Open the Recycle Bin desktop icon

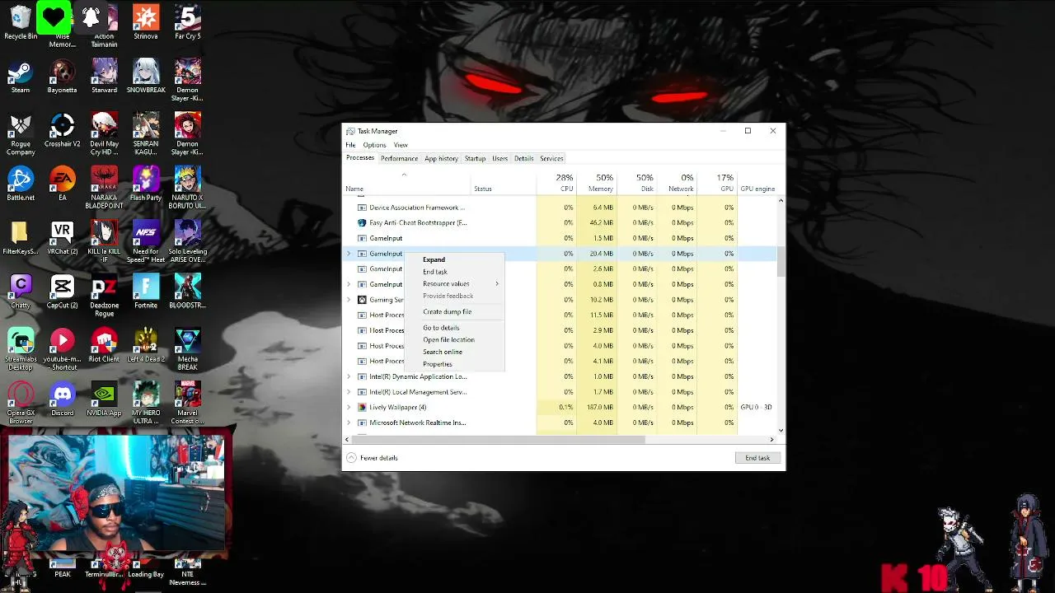21,21
